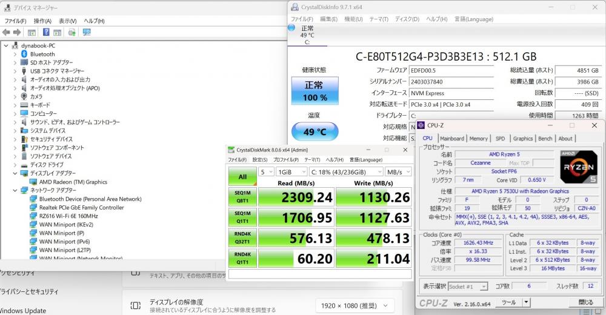Expand USB コネクタ マネージャー category

[x=15, y=71]
